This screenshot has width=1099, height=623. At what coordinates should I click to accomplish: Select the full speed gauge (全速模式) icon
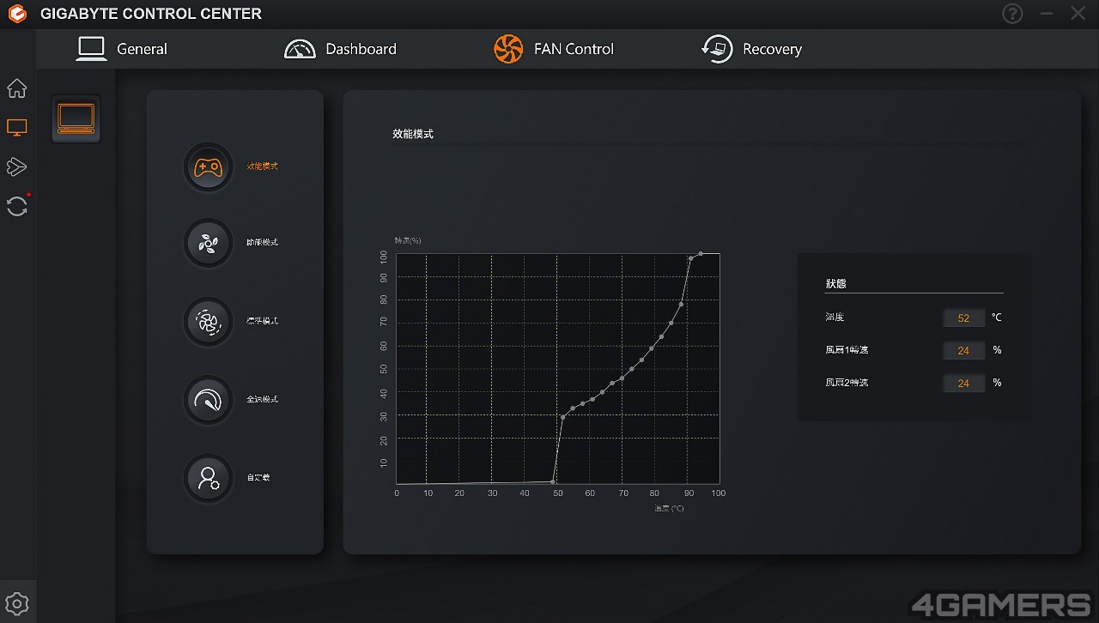coord(209,399)
